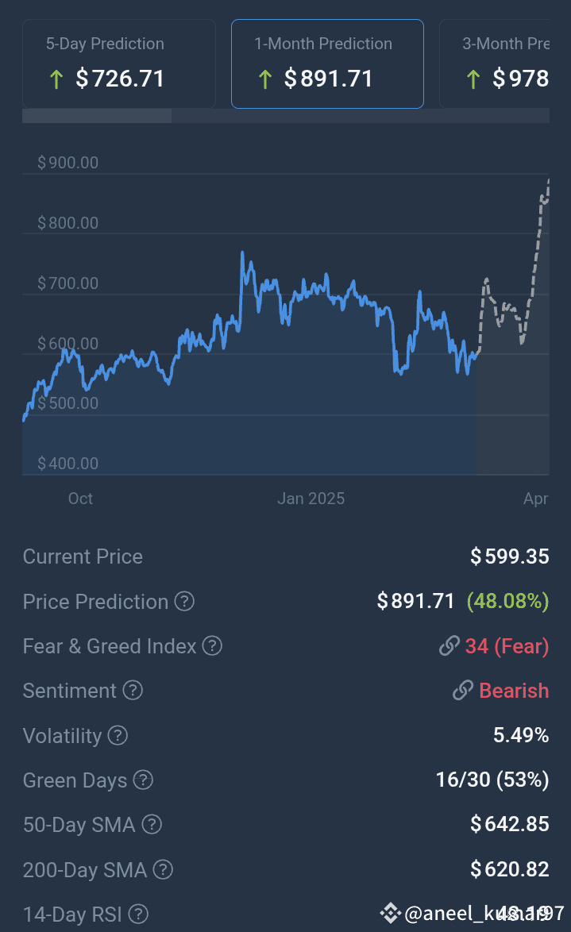Viewport: 571px width, 932px height.
Task: Click the Binance logo in the watermark
Action: tap(390, 915)
